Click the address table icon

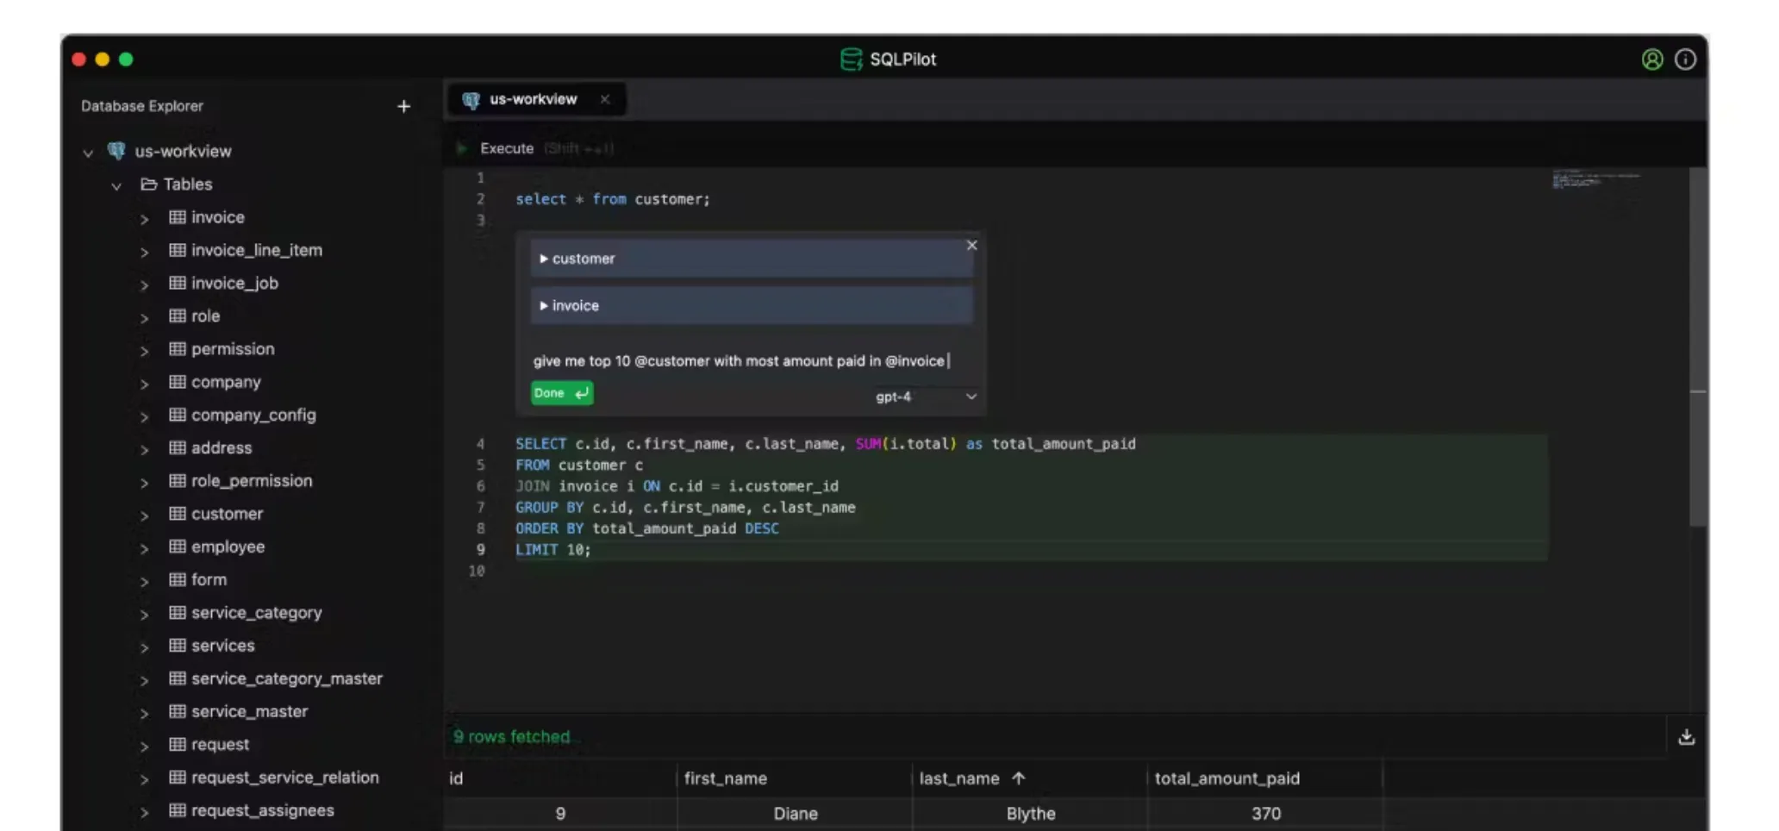click(178, 447)
